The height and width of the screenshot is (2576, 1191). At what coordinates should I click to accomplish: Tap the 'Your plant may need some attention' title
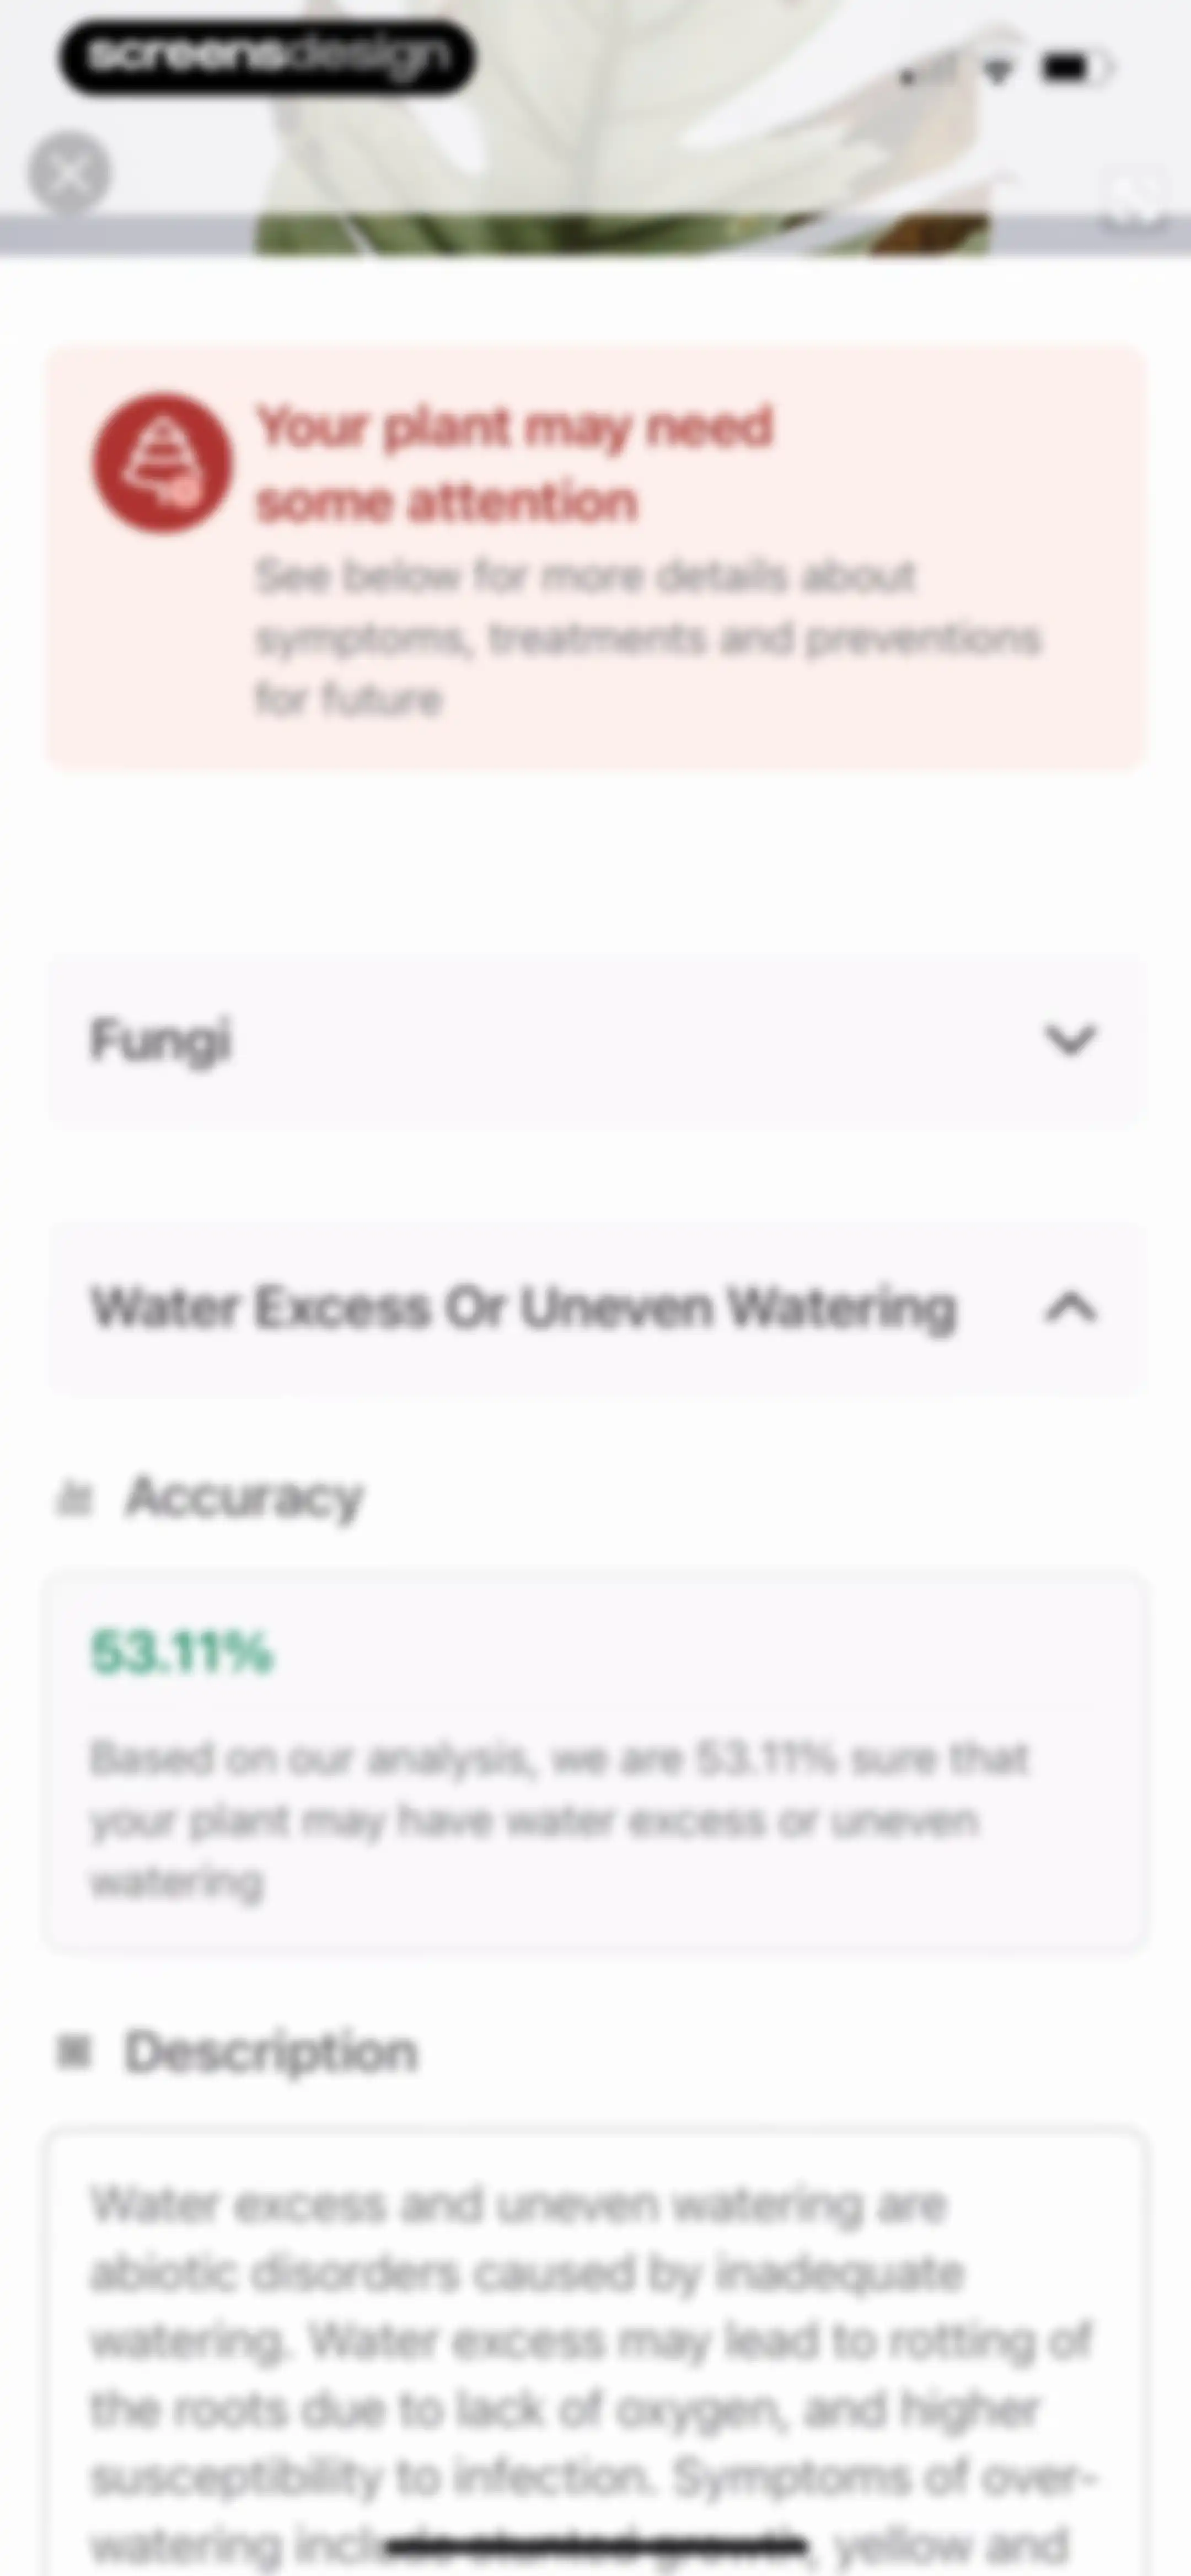point(515,464)
